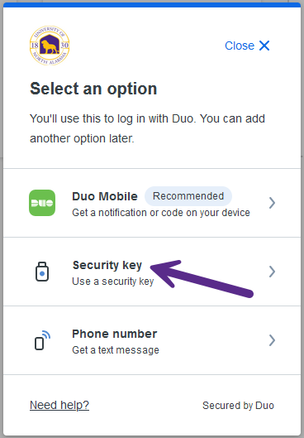Click the X icon beside Close

[x=264, y=46]
